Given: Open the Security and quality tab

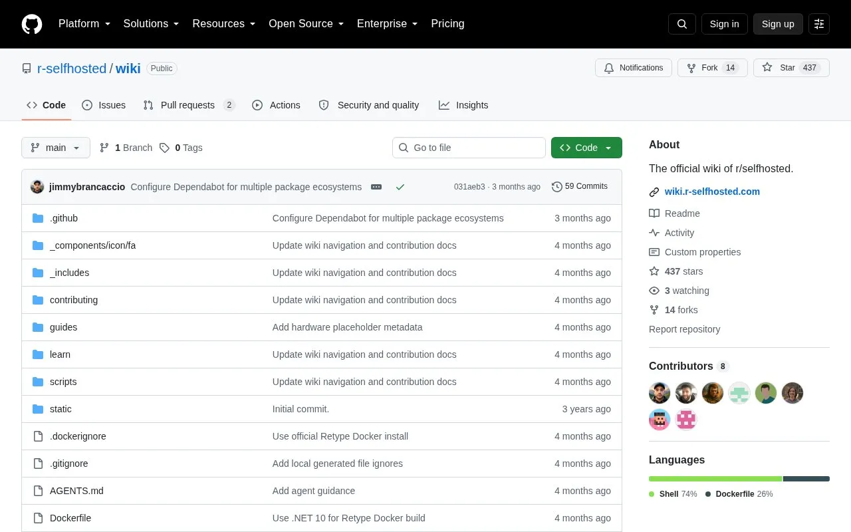Looking at the screenshot, I should (369, 105).
